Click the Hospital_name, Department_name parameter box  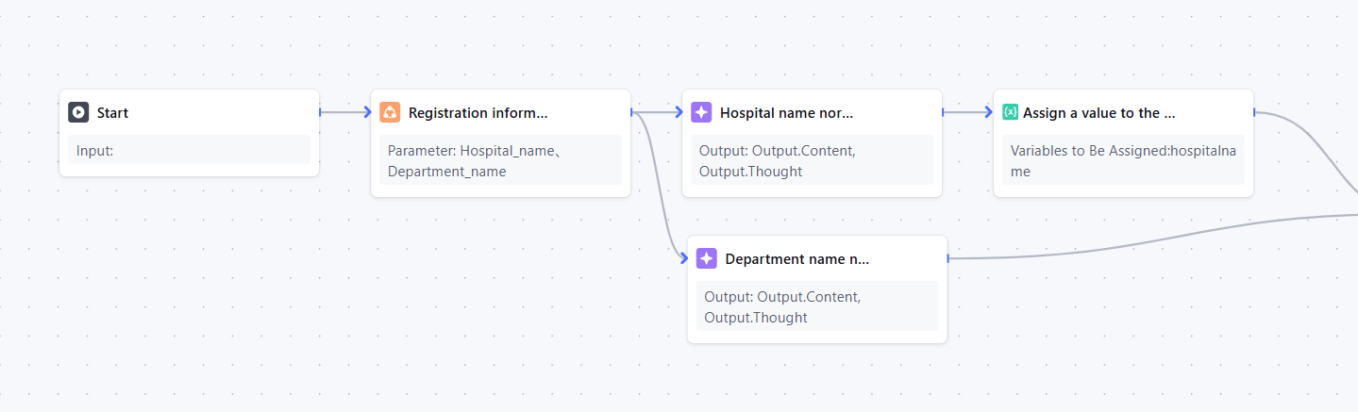(500, 160)
